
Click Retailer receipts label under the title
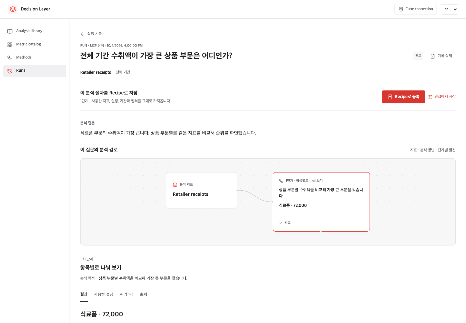(x=95, y=72)
